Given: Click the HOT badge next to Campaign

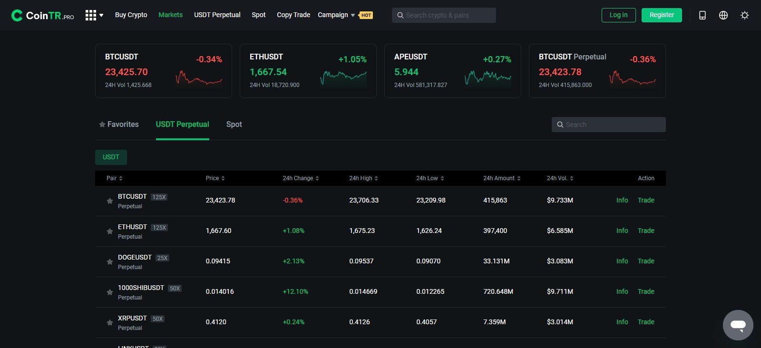Looking at the screenshot, I should 366,15.
